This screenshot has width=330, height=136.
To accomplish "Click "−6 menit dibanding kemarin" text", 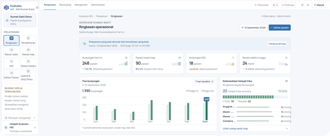I will (260, 69).
